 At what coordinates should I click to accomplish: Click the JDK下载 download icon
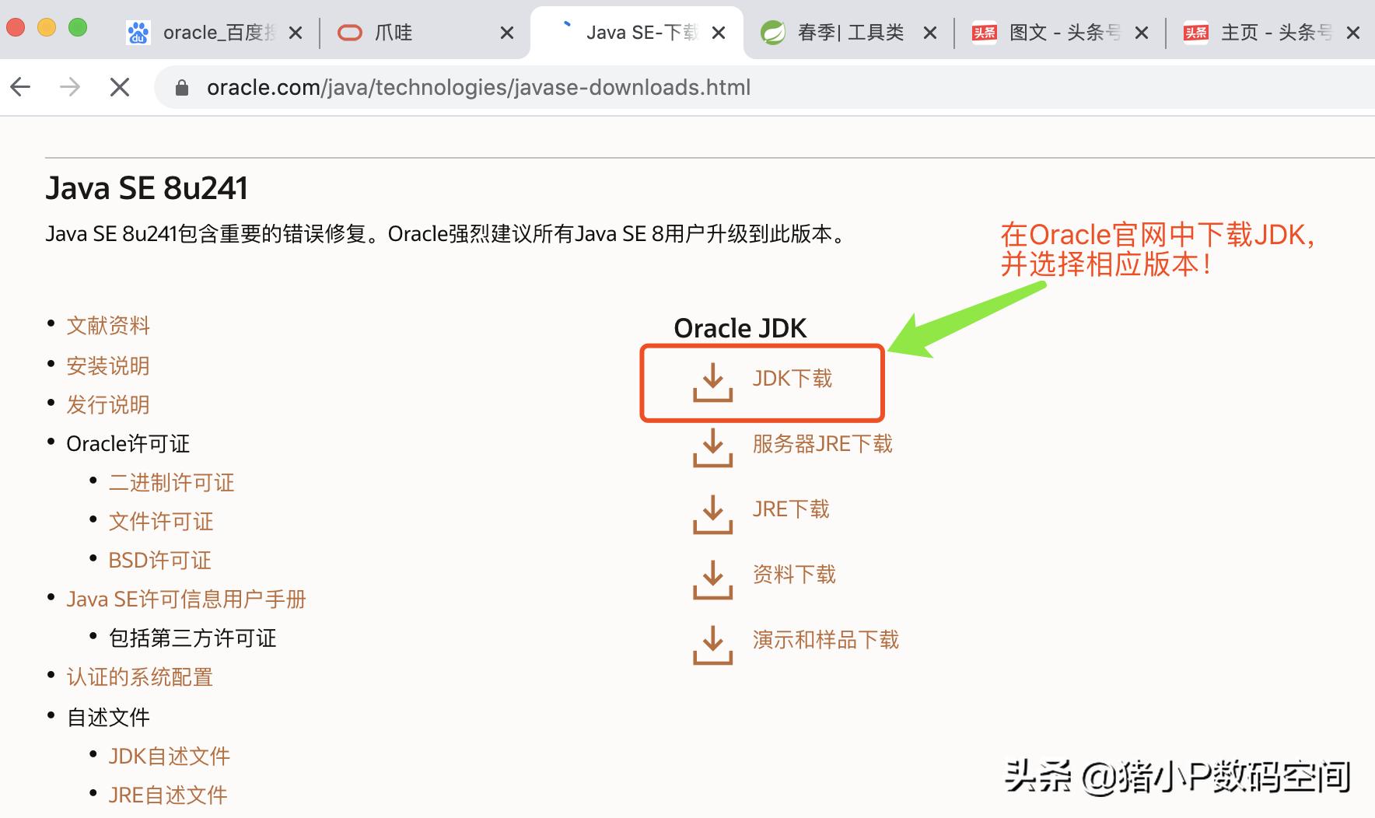712,383
